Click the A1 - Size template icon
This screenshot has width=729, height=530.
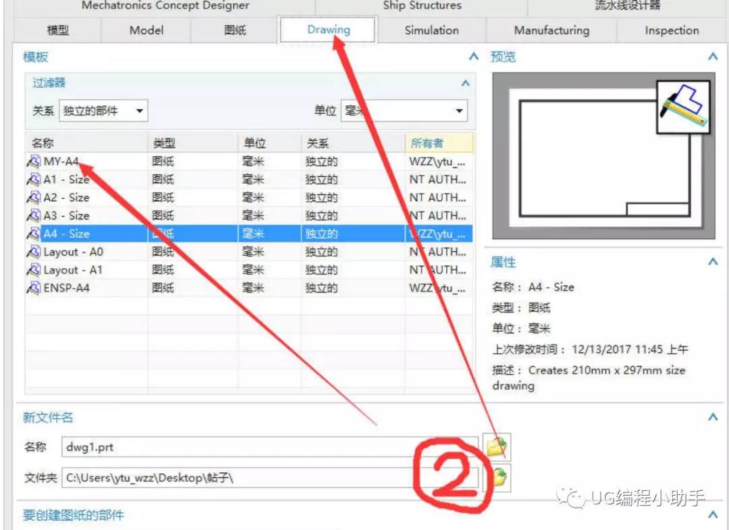coord(34,180)
